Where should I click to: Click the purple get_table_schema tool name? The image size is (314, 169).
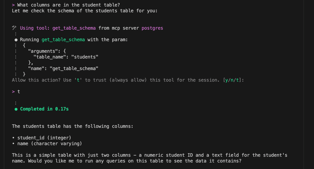(74, 28)
